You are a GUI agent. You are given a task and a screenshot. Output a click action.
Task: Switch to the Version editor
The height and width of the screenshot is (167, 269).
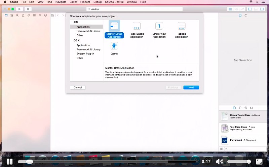coord(242,9)
